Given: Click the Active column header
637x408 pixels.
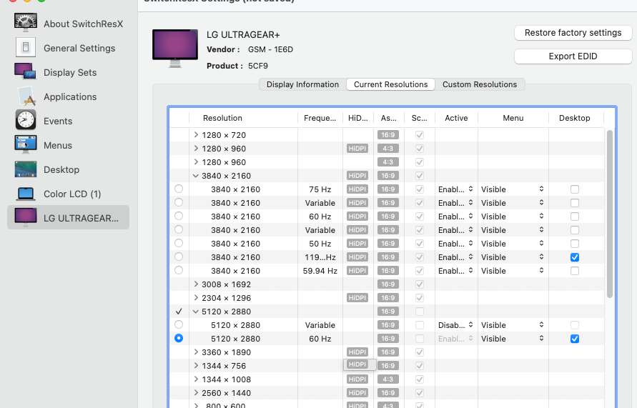Looking at the screenshot, I should pyautogui.click(x=456, y=118).
